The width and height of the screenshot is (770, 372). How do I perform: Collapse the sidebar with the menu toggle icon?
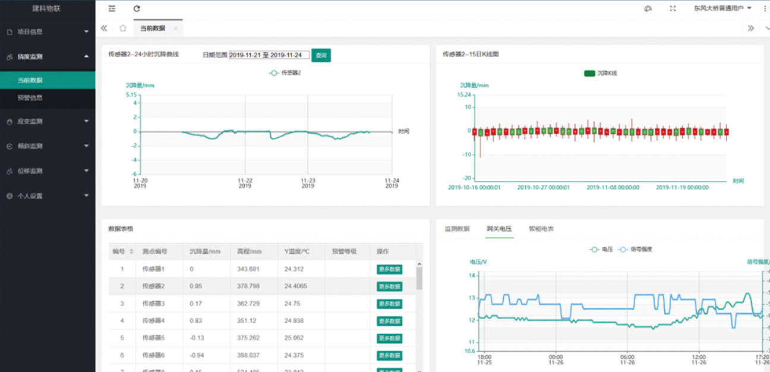pyautogui.click(x=112, y=8)
